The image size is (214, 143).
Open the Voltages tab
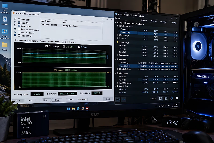pyautogui.click(x=43, y=41)
